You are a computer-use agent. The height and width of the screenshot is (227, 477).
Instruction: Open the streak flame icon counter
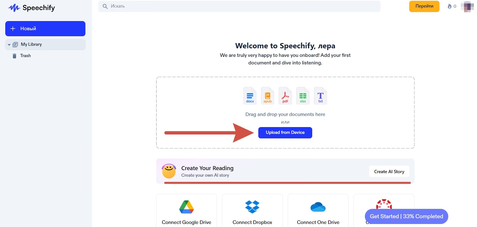pyautogui.click(x=451, y=6)
